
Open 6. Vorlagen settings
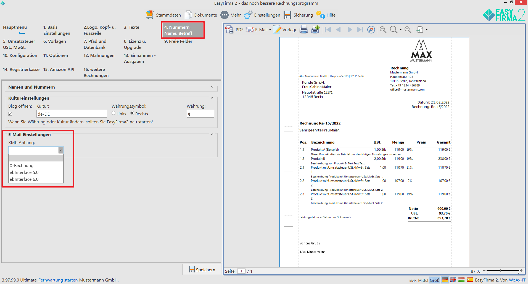pos(55,41)
